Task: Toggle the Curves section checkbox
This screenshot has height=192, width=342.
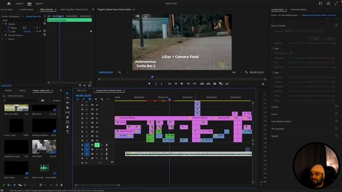Action: click(336, 114)
